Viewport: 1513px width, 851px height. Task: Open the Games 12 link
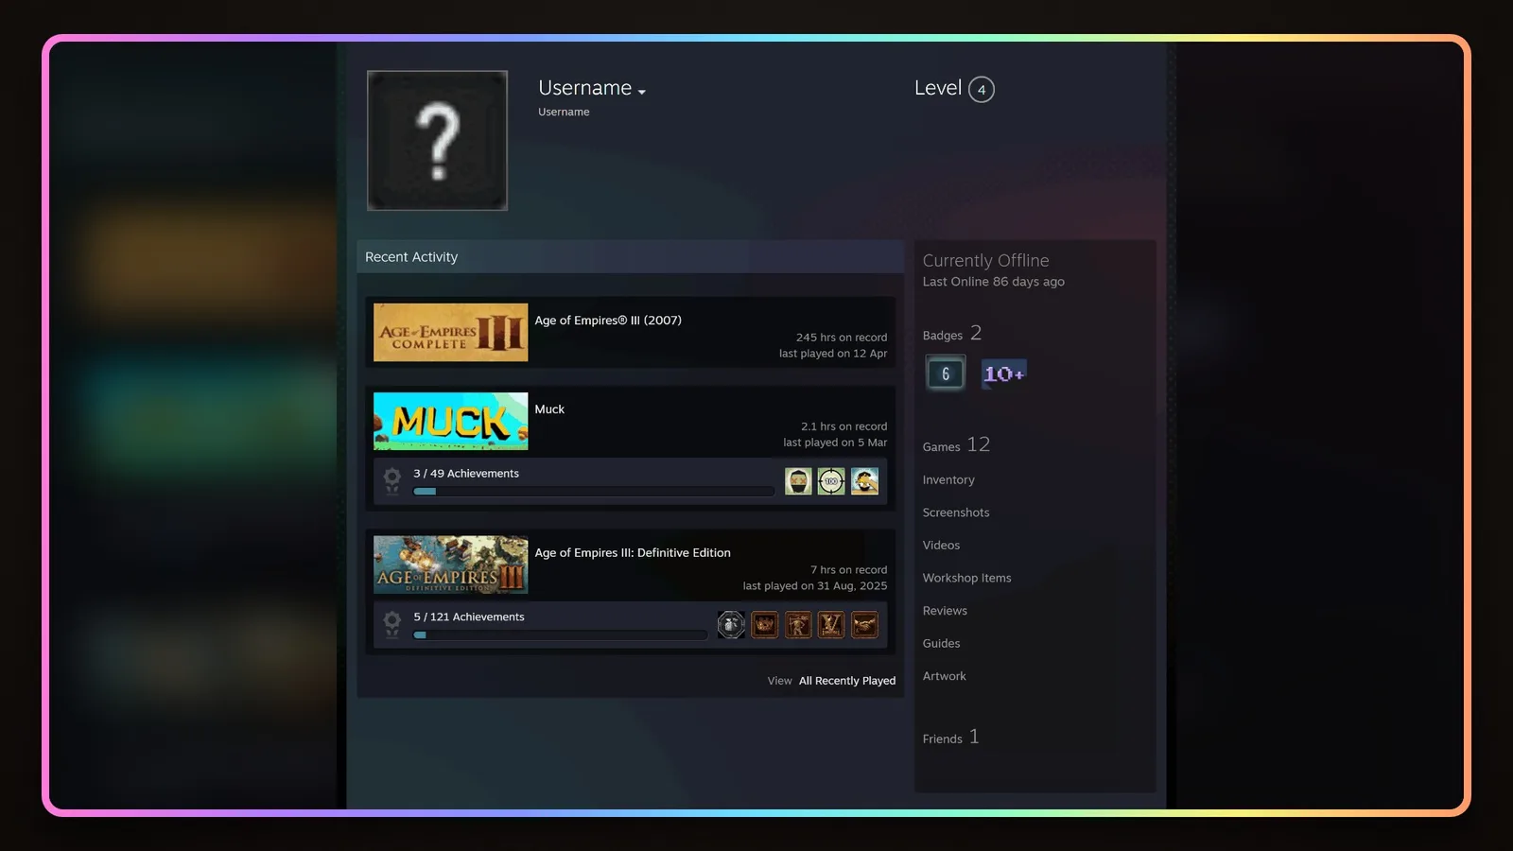point(956,444)
